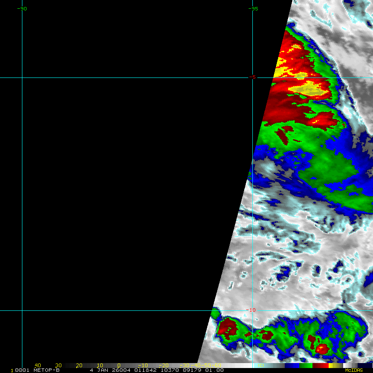Click the 0001 frame number text

click(22, 370)
